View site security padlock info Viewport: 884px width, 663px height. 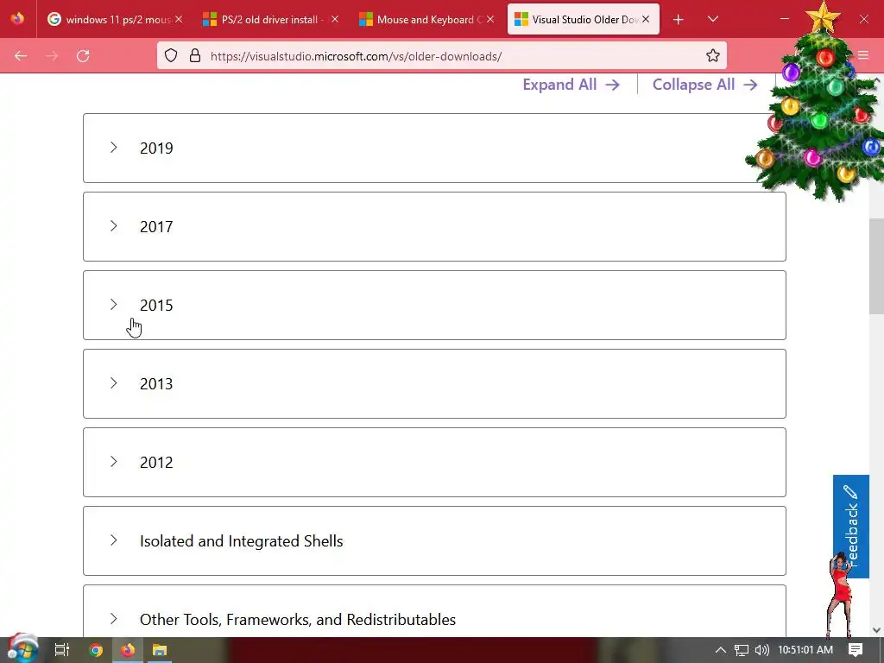pos(195,55)
